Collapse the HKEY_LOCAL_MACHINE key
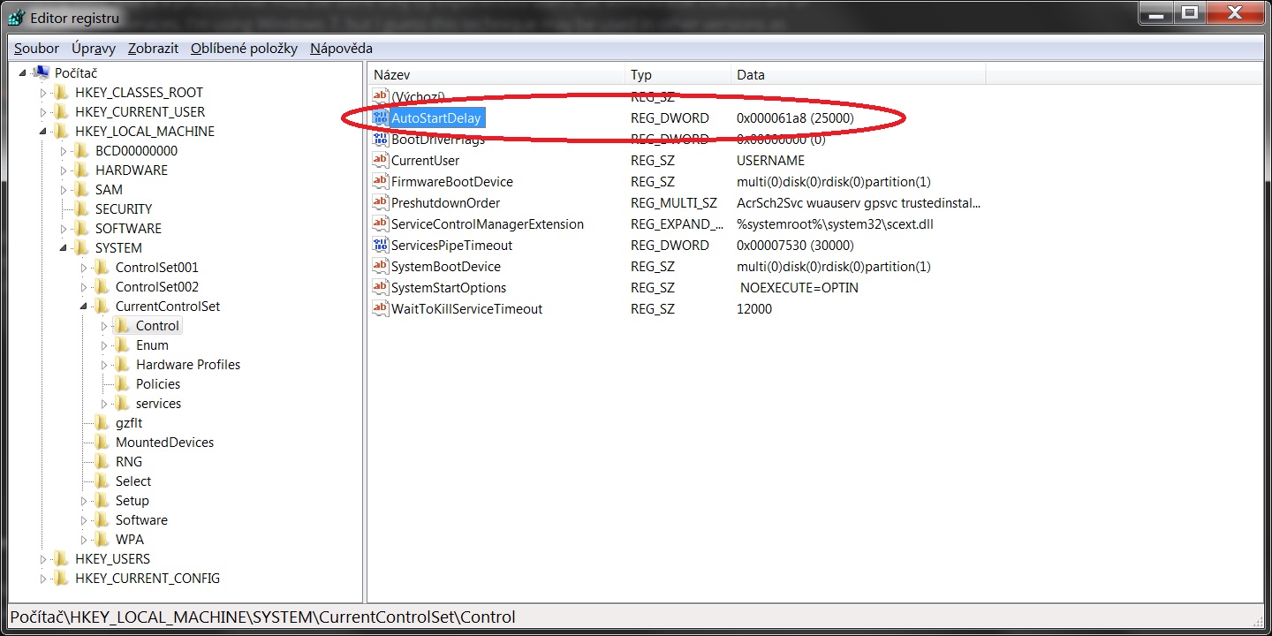Viewport: 1272px width, 636px height. click(x=43, y=132)
